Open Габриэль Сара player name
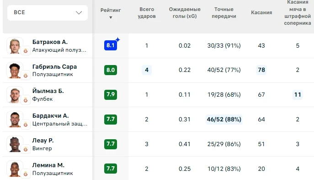This screenshot has width=314, height=180. 54,66
